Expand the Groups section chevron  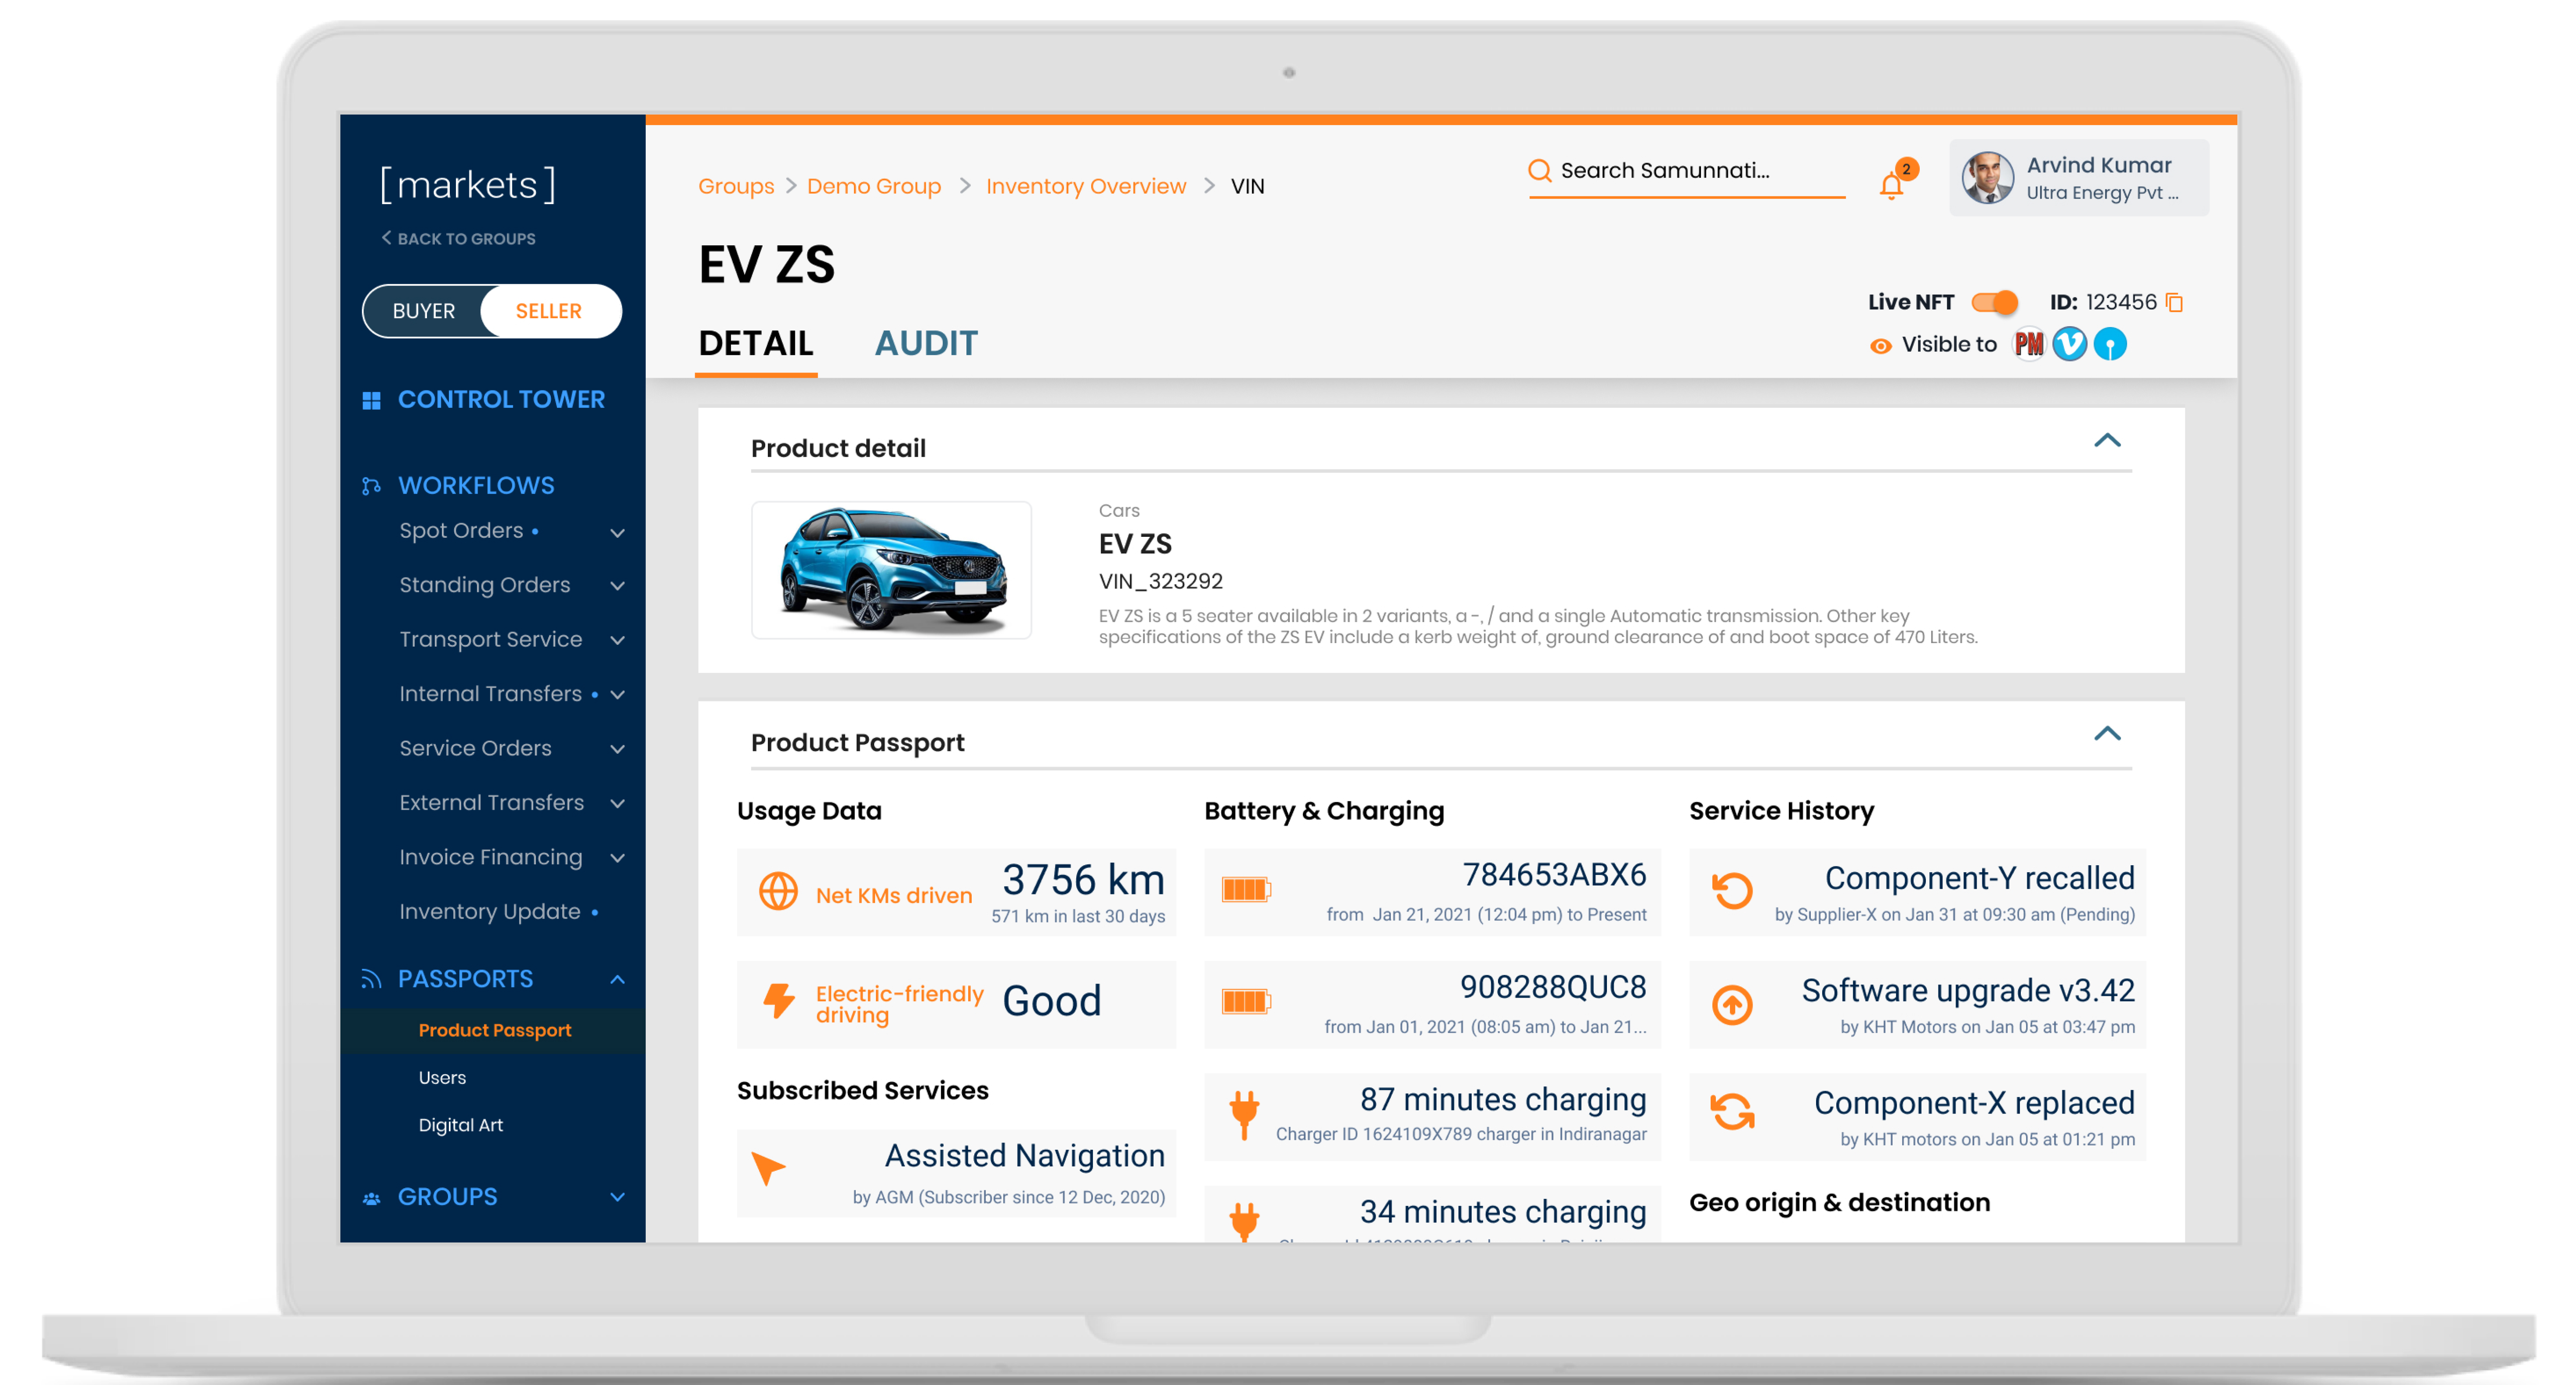coord(617,1197)
